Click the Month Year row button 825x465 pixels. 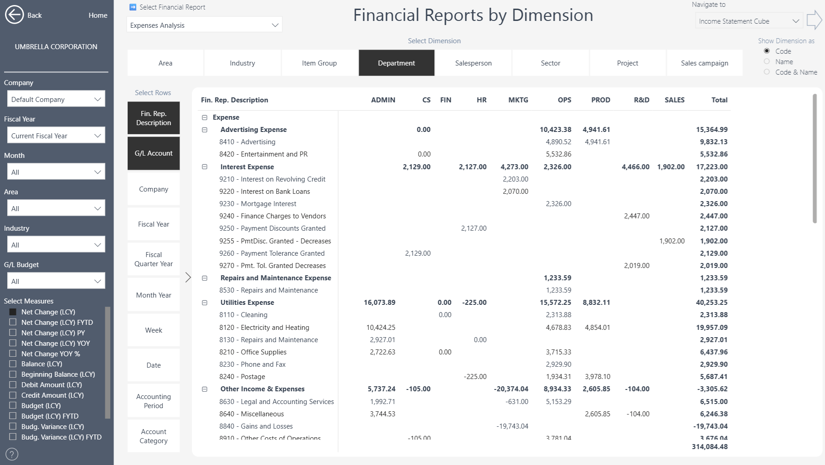[x=154, y=295]
